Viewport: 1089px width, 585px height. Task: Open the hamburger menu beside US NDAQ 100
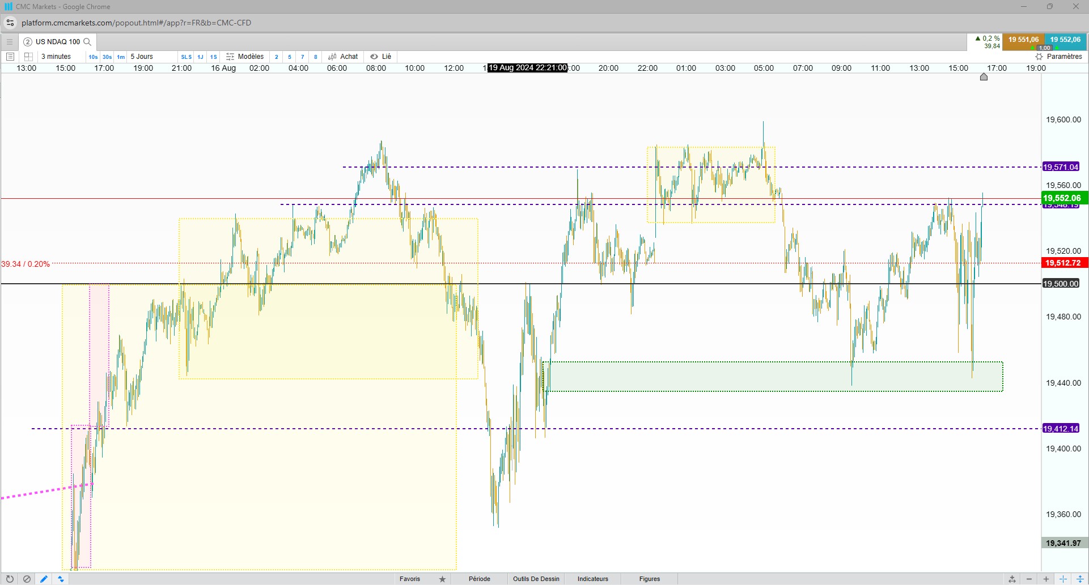pos(10,41)
